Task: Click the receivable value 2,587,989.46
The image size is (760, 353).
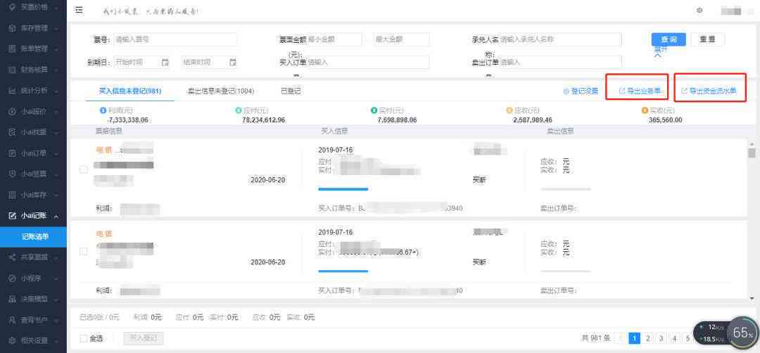Action: [x=533, y=120]
